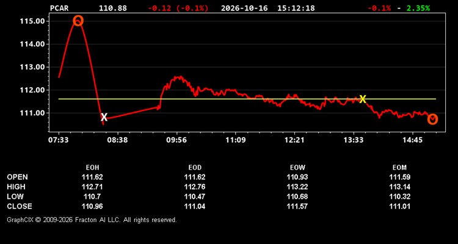Image resolution: width=458 pixels, height=244 pixels.
Task: Click the EOD high value 112.76
Action: (x=195, y=187)
